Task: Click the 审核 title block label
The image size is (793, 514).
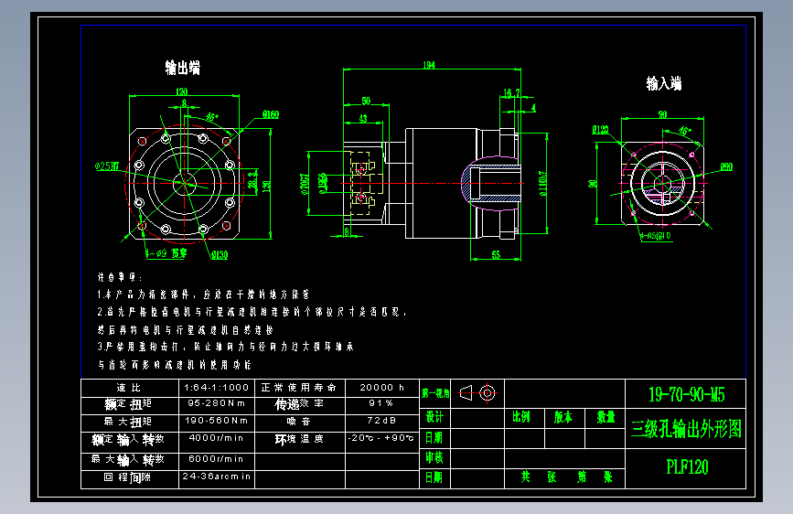Action: point(434,458)
